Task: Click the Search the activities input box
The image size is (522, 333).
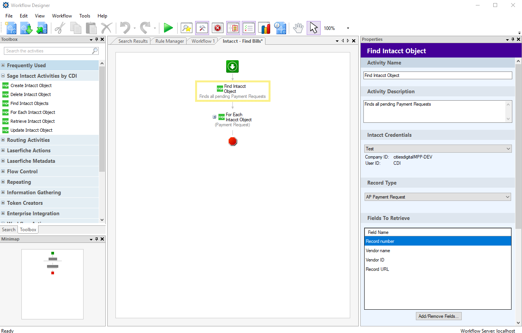Action: pyautogui.click(x=48, y=51)
